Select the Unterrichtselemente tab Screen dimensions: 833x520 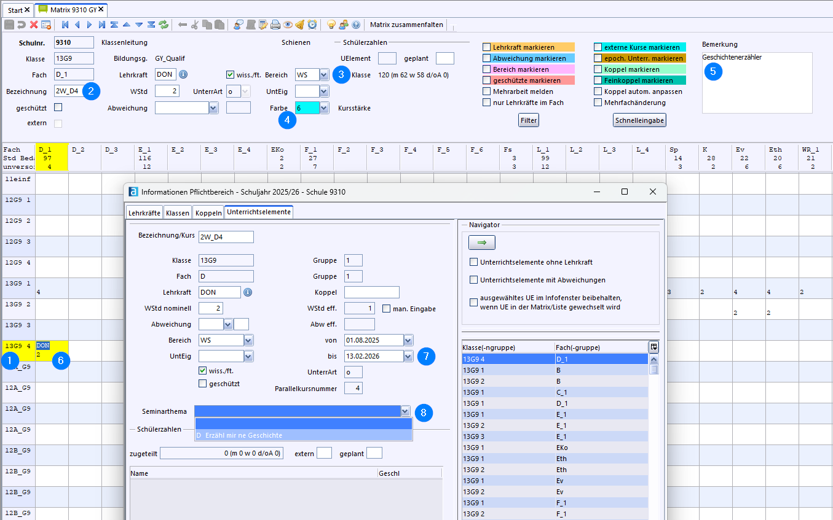point(258,212)
